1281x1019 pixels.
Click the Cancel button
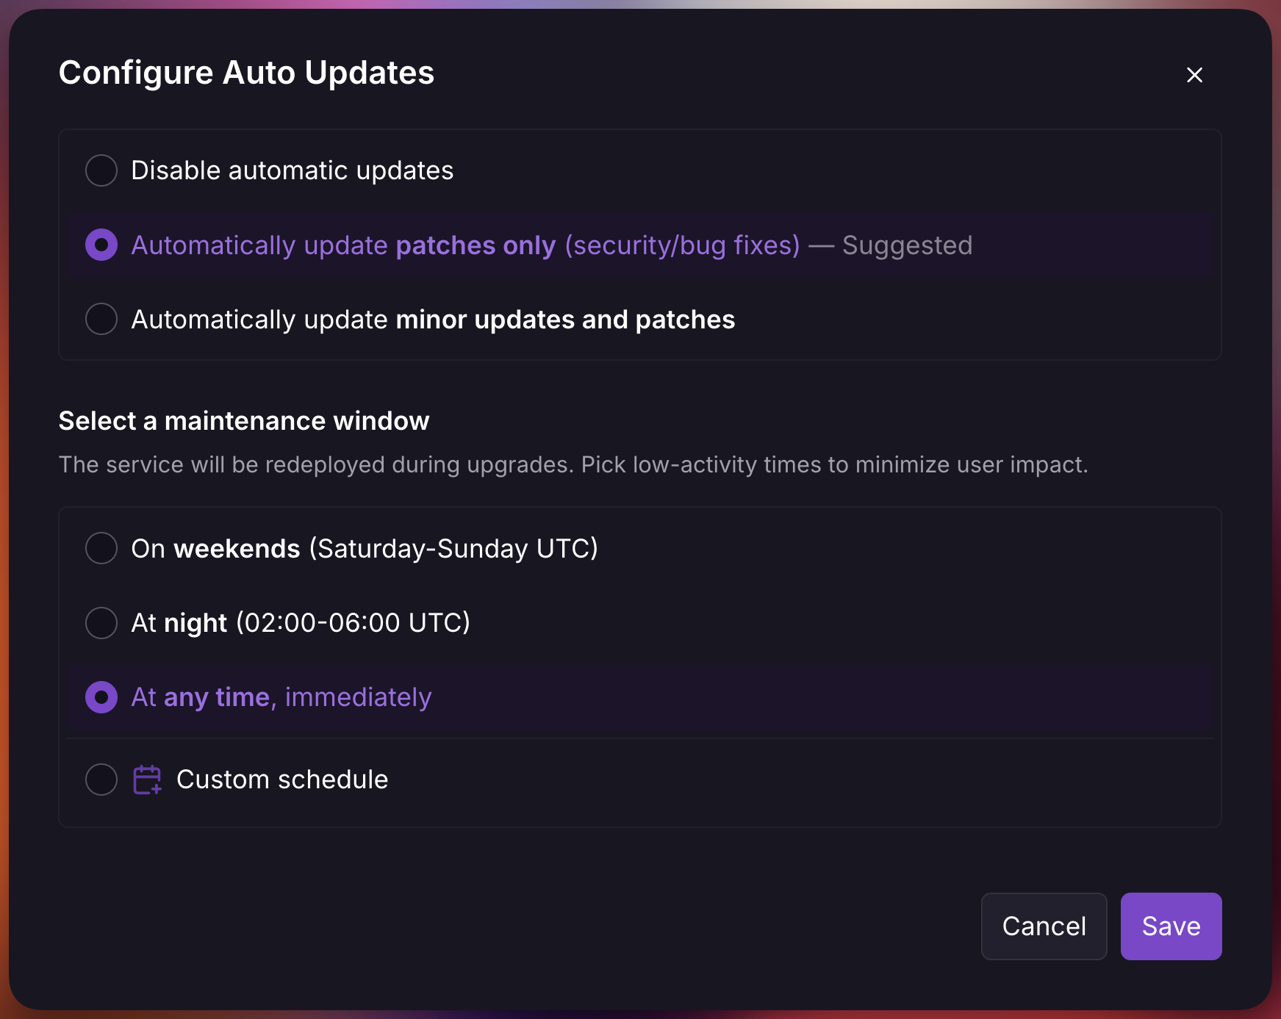[1044, 926]
